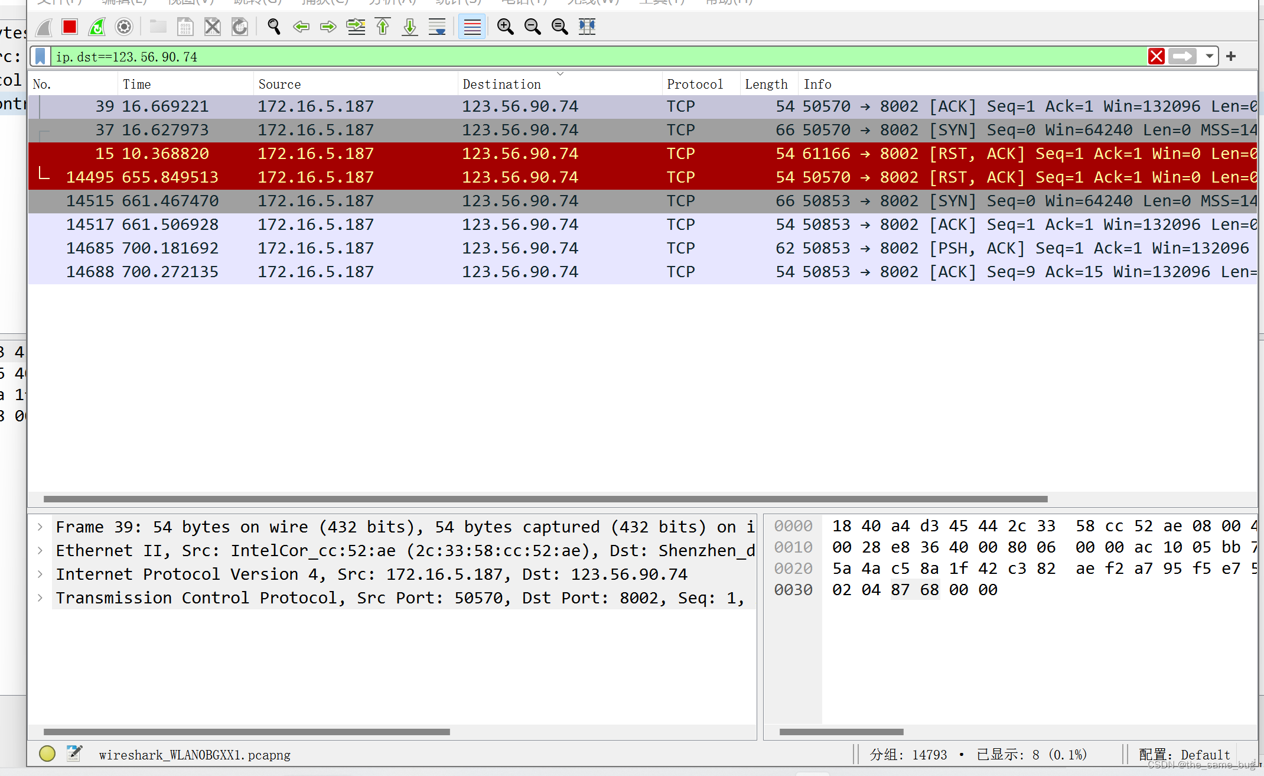
Task: Open the recent filters dropdown arrow
Action: (1210, 57)
